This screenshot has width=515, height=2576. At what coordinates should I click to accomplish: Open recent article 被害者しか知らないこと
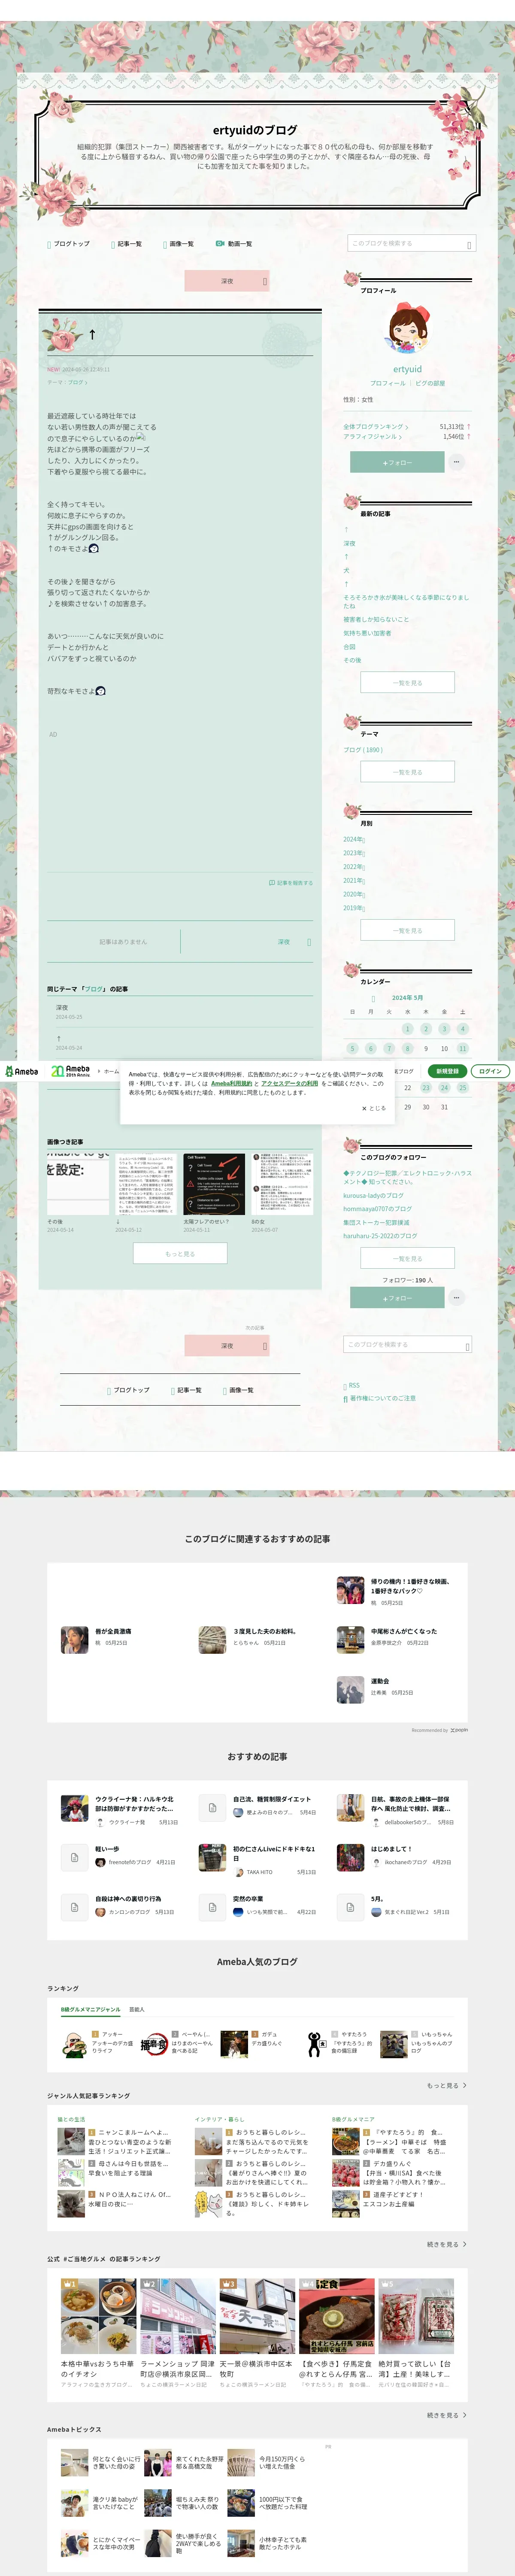click(x=376, y=619)
